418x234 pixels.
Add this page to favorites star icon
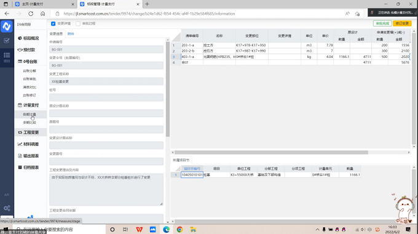pyautogui.click(x=358, y=14)
